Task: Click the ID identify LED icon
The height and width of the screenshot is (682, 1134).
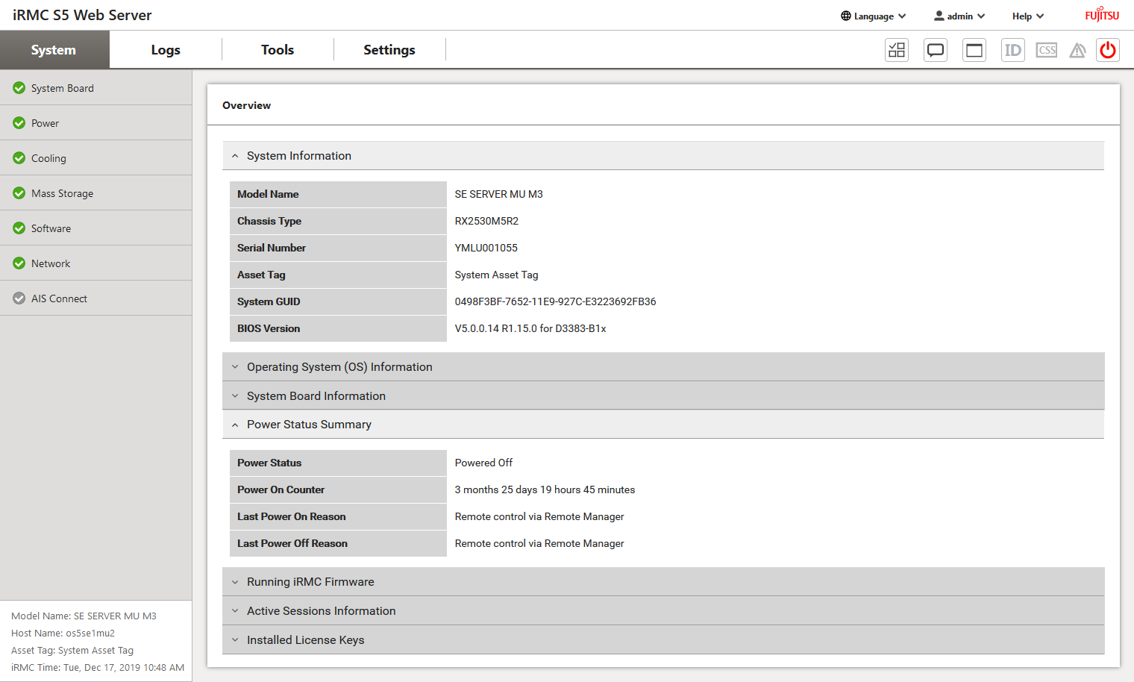Action: [x=1012, y=50]
